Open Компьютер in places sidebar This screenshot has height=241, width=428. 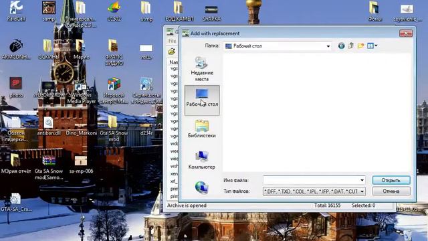click(202, 160)
